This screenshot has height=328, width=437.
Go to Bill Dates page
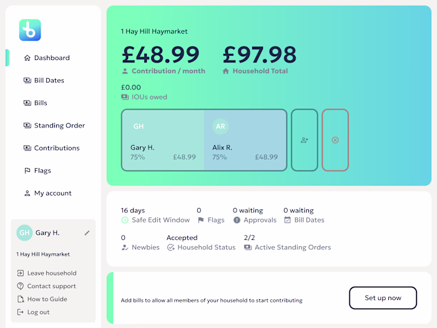point(49,81)
